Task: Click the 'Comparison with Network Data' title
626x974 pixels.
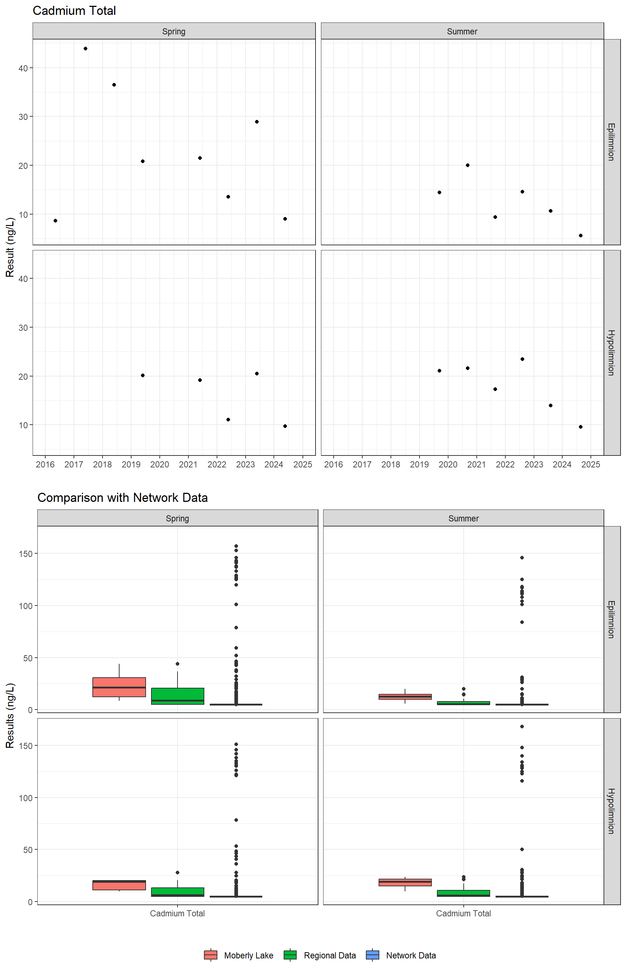Action: point(122,498)
